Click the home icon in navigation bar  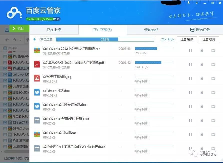[27, 39]
